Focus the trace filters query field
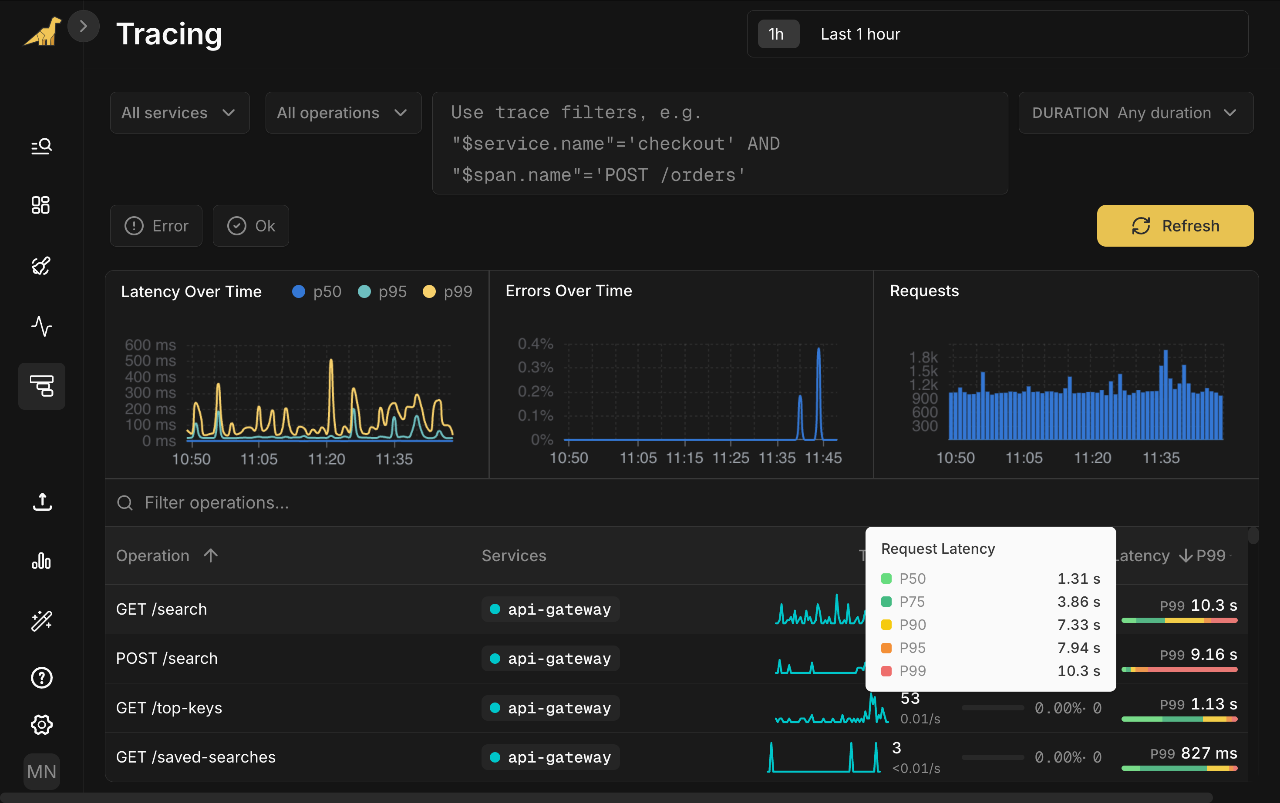 coord(720,144)
